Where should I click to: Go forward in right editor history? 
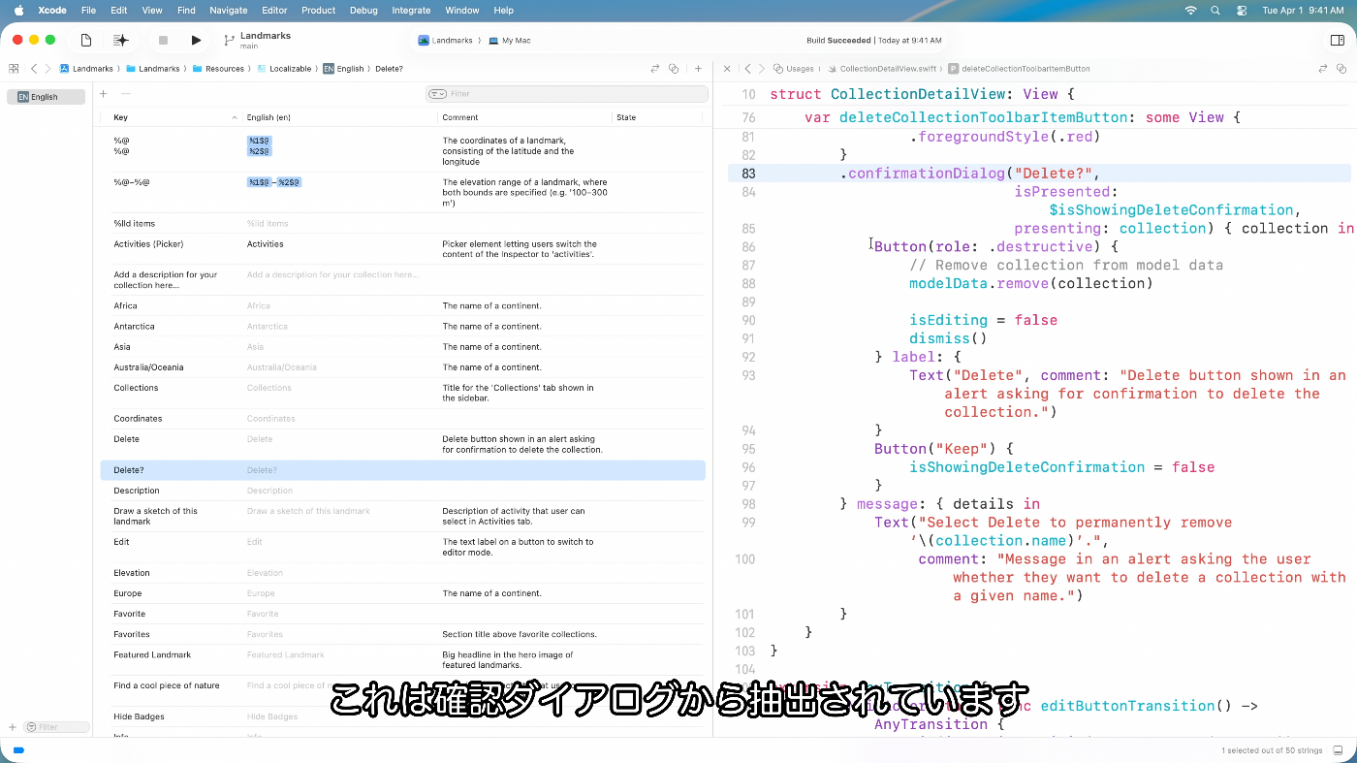(761, 69)
